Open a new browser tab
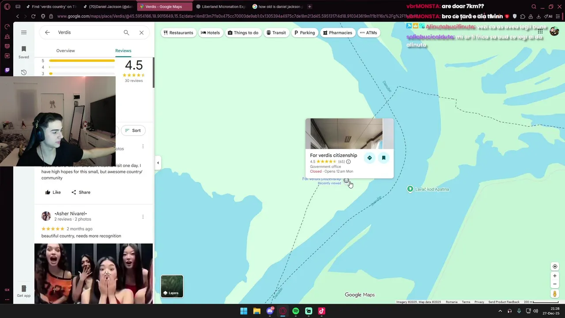Screen dimensions: 565x318 [309, 7]
